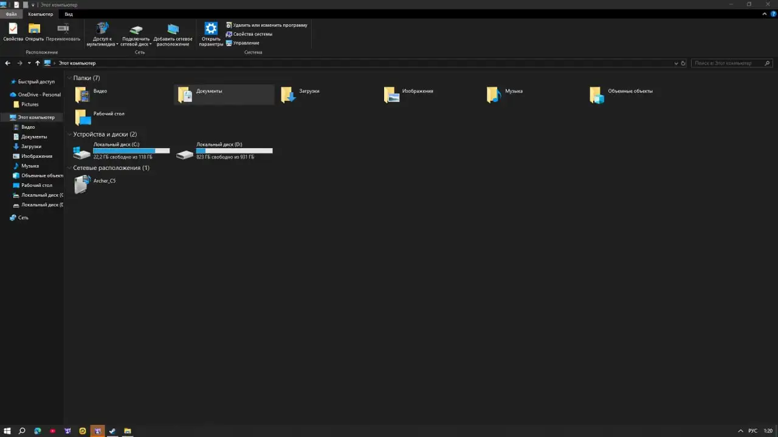Expand the address bar history dropdown
The width and height of the screenshot is (778, 437).
coord(676,63)
